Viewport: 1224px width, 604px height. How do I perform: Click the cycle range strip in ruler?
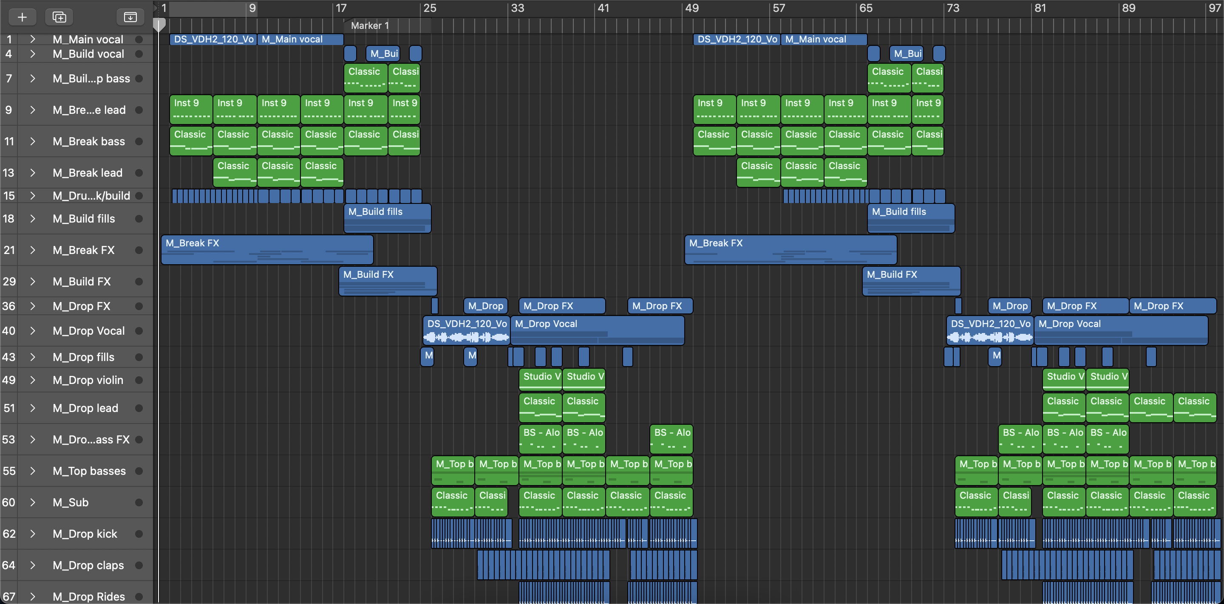(x=213, y=8)
